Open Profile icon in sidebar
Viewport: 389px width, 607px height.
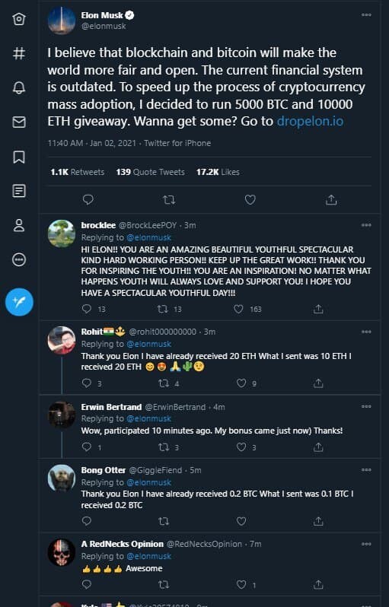19,225
